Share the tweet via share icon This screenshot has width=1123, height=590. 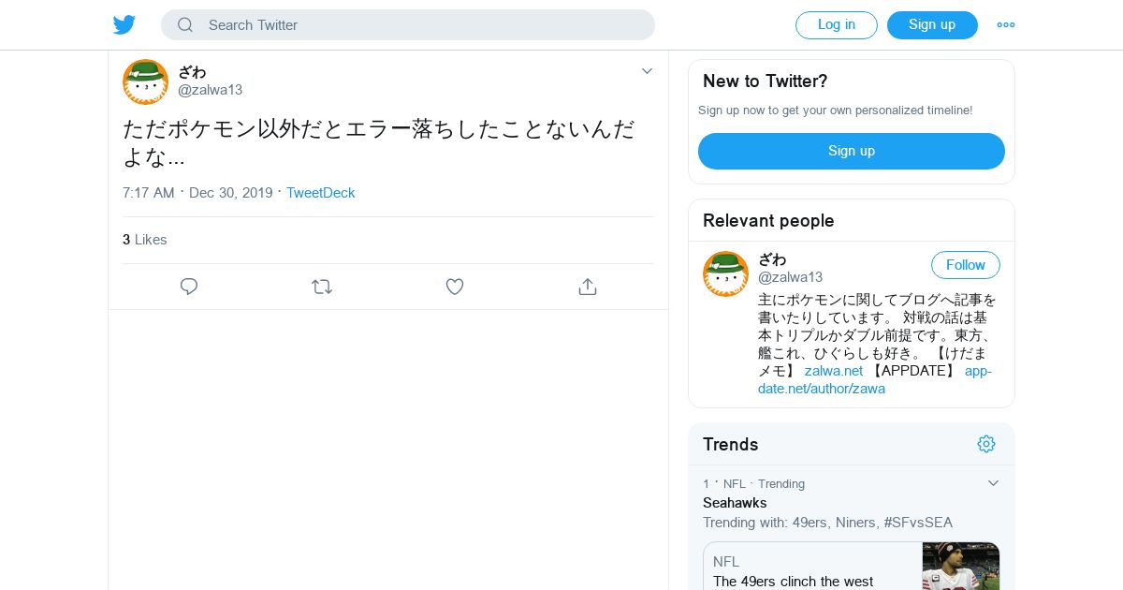[588, 287]
